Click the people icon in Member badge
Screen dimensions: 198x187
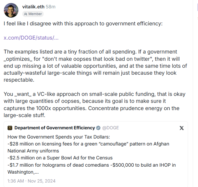[26, 14]
